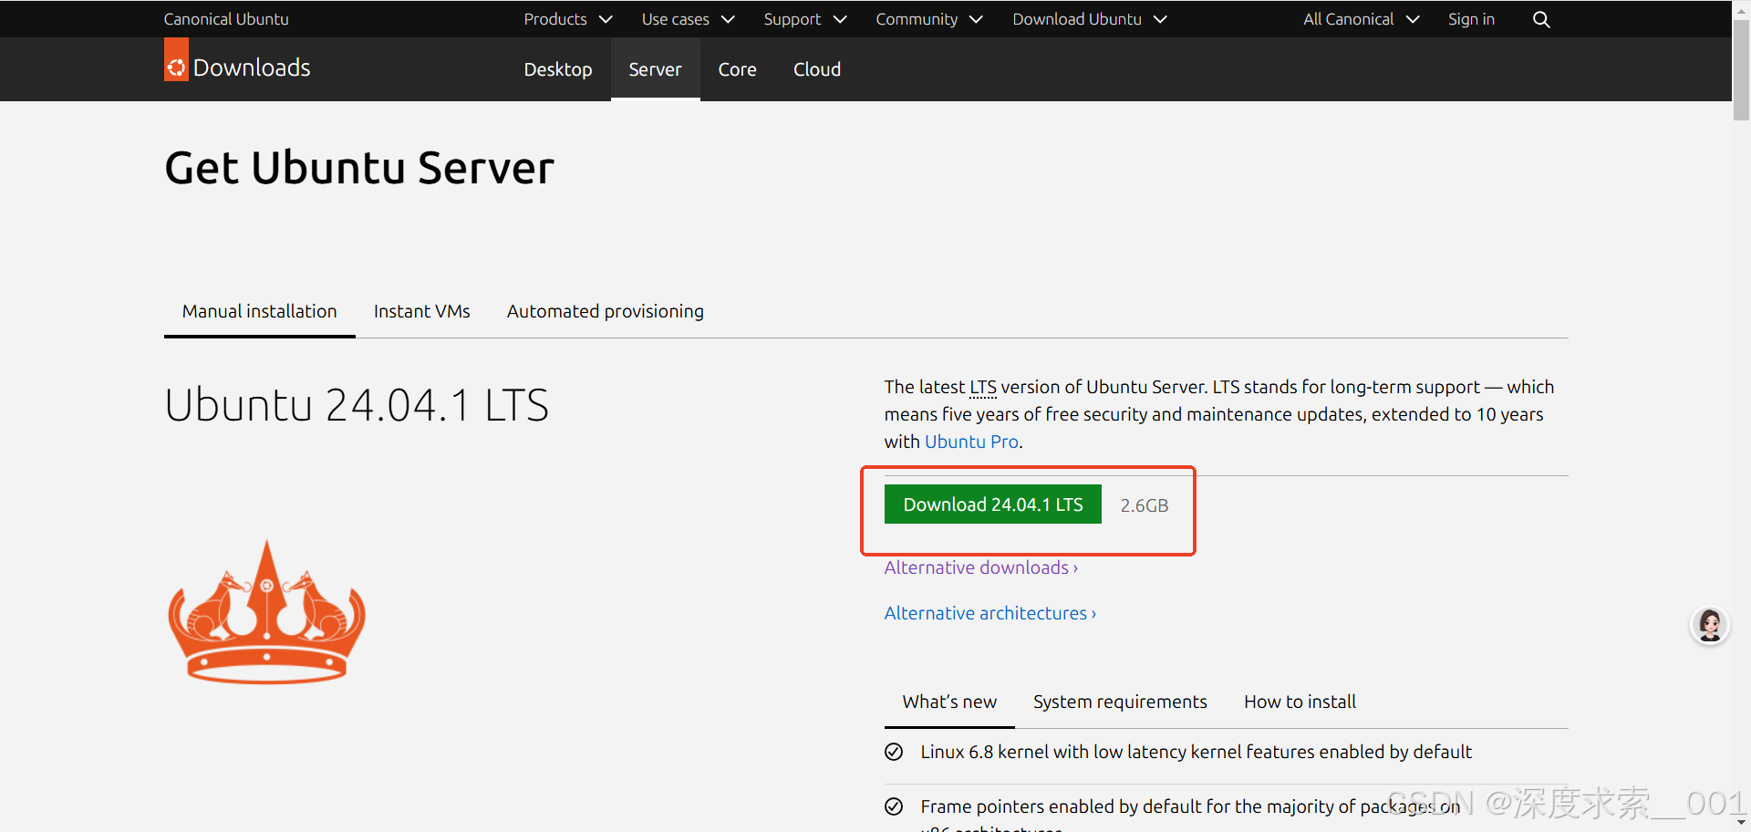This screenshot has width=1751, height=832.
Task: Open the How to install tab
Action: (x=1300, y=702)
